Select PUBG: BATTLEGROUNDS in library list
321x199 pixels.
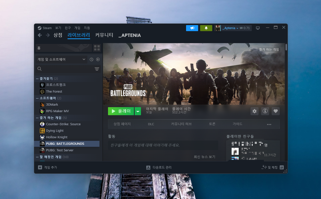pyautogui.click(x=67, y=144)
